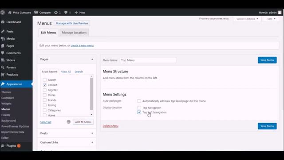Click the Price Compare home icon
The height and width of the screenshot is (160, 284).
pyautogui.click(x=10, y=12)
